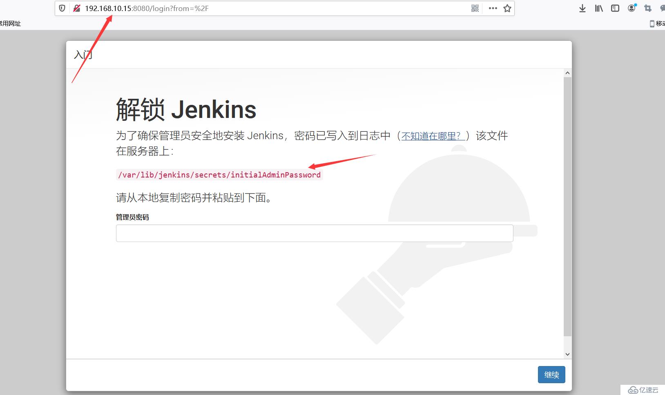The width and height of the screenshot is (665, 395).
Task: Select the /var/lib/jenkins/secrets/initialAdminPassword path text
Action: [219, 175]
